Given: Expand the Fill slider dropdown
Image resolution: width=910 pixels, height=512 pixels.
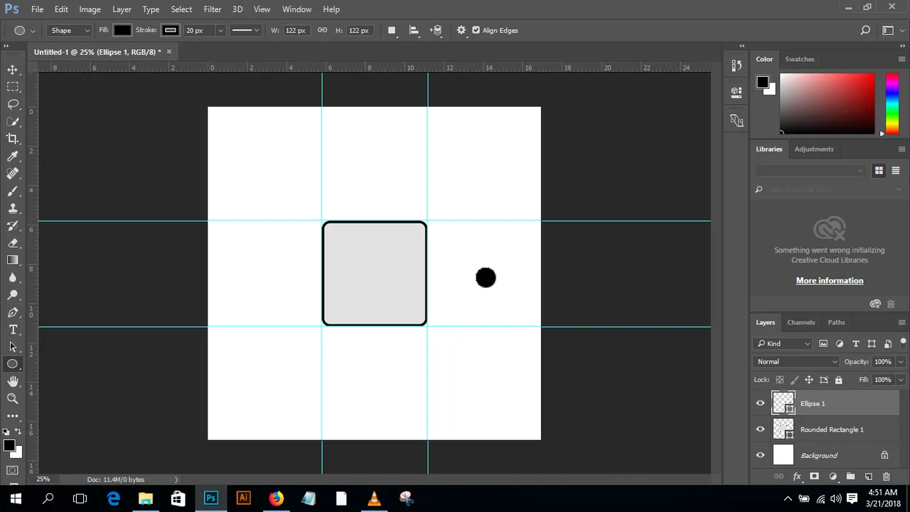Looking at the screenshot, I should (x=901, y=380).
